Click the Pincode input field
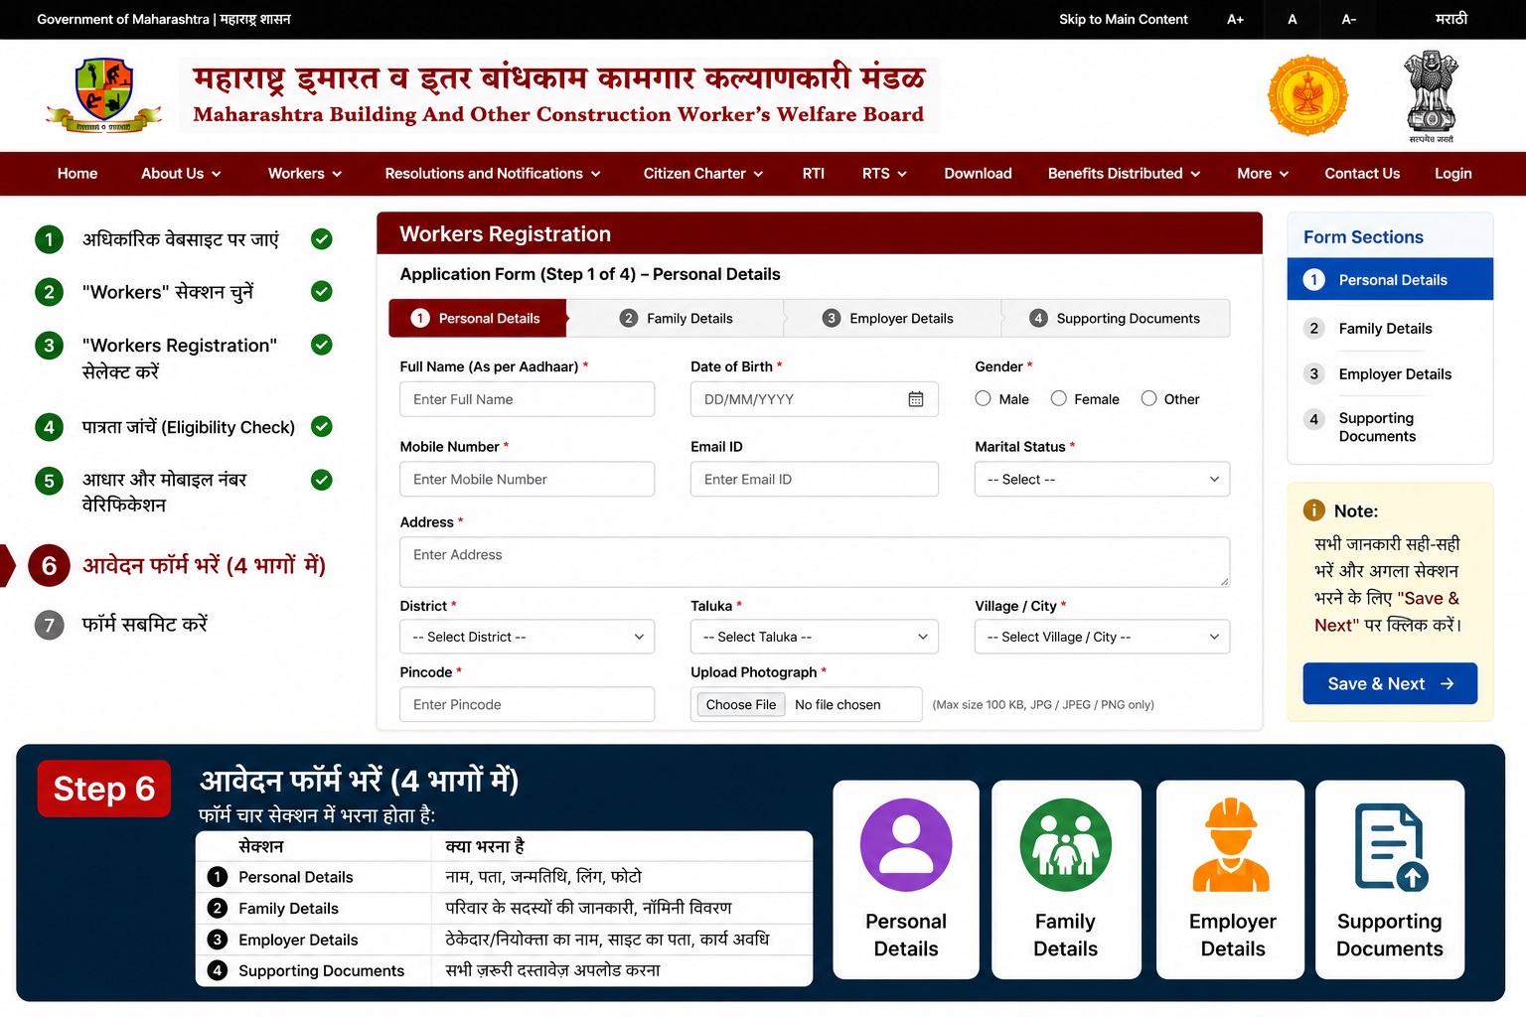Image resolution: width=1526 pixels, height=1017 pixels. [x=527, y=704]
